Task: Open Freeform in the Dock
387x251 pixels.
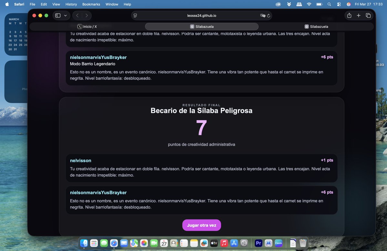Action: point(204,243)
